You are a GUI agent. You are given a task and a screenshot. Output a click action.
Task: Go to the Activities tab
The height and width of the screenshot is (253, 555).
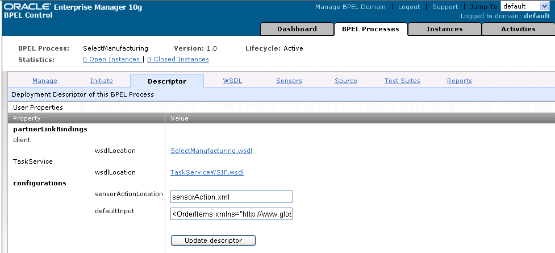coord(518,29)
